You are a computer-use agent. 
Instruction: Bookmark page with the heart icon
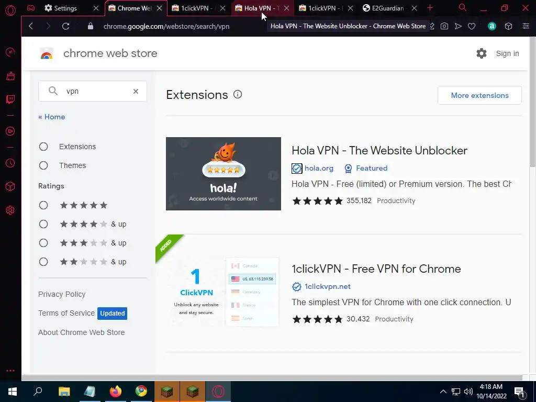[472, 26]
